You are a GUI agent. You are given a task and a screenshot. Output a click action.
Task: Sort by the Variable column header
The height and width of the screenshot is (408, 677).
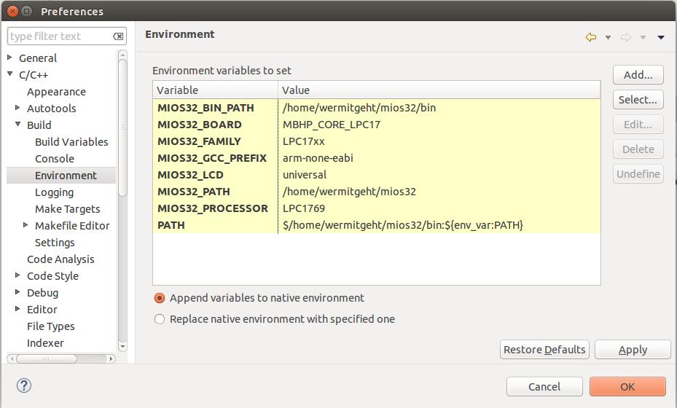(215, 90)
